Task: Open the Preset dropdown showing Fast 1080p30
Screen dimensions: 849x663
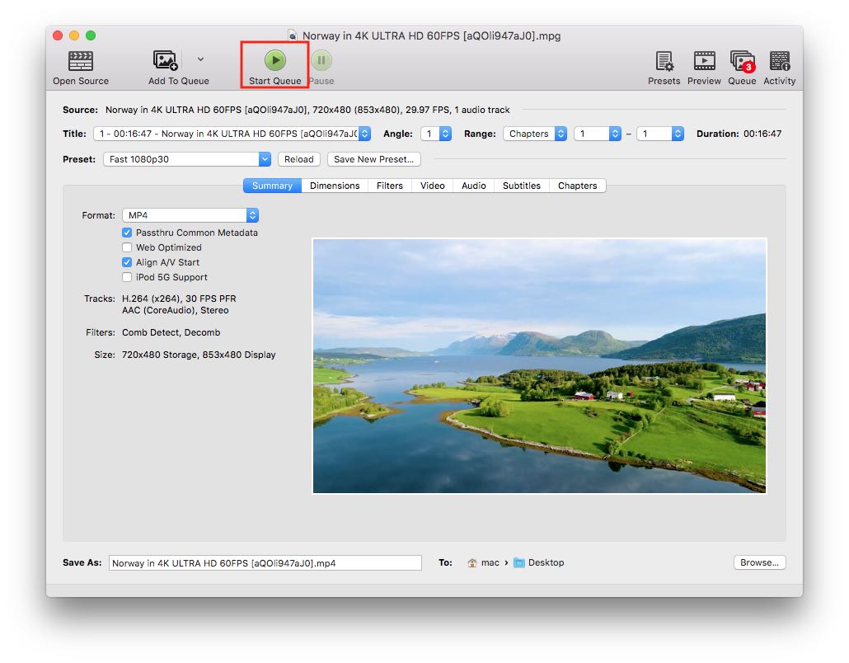Action: click(x=187, y=159)
